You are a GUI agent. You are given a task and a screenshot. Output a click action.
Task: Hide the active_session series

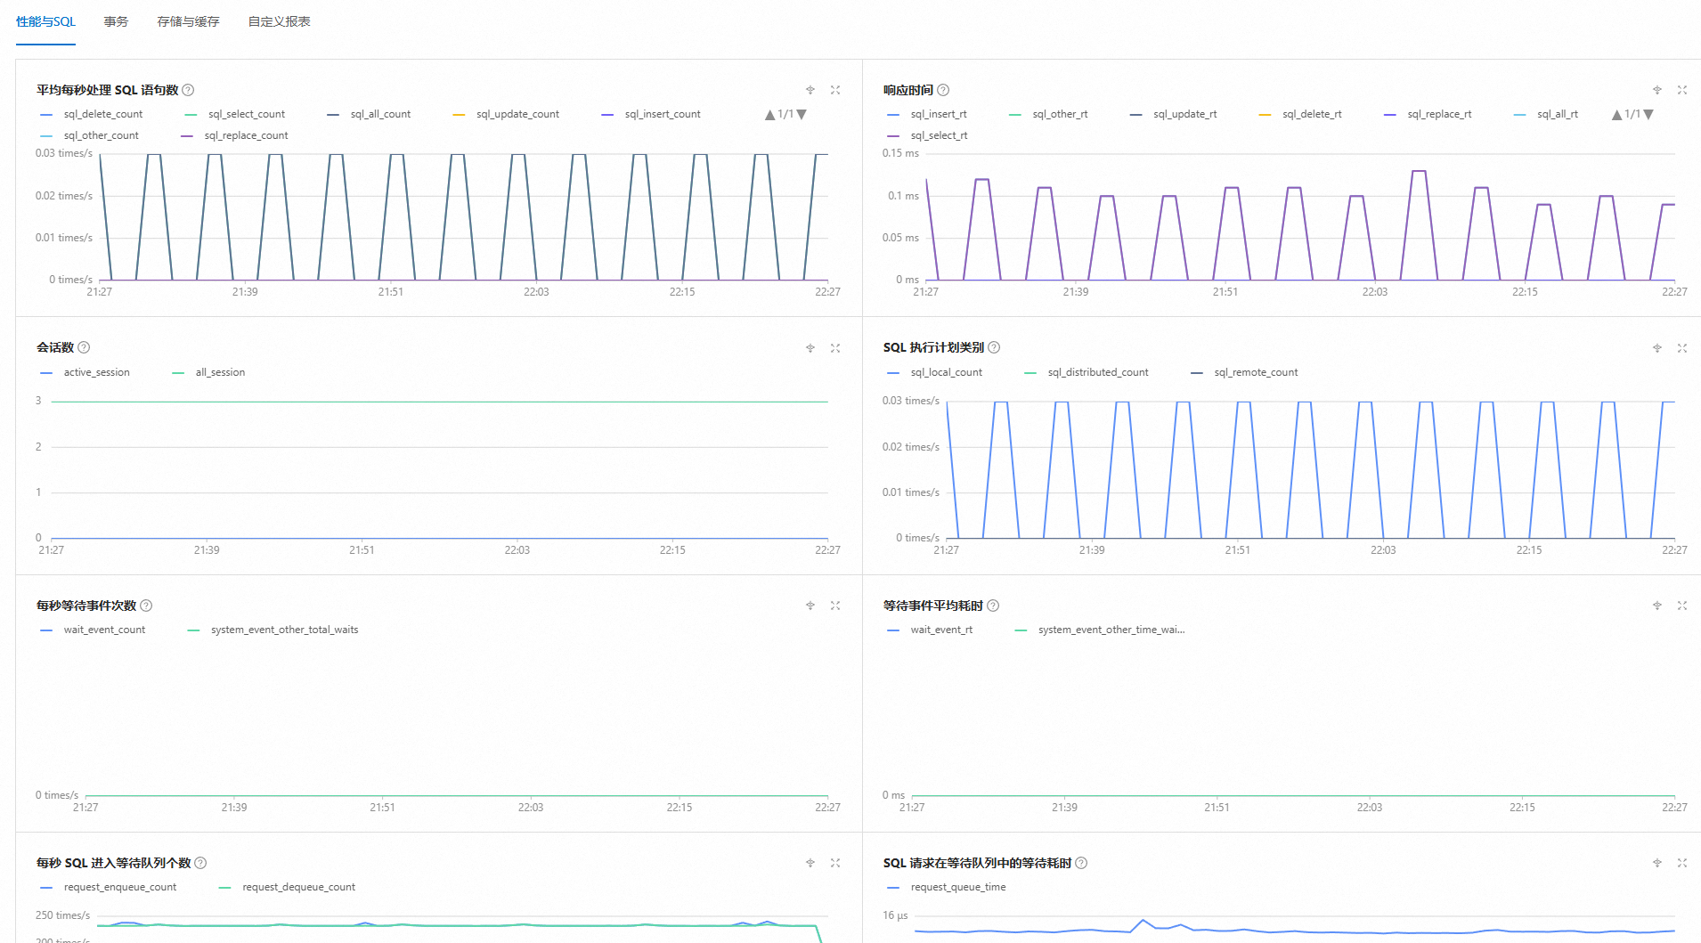click(96, 372)
